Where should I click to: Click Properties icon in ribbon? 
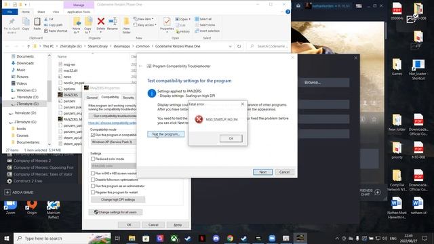tap(167, 25)
